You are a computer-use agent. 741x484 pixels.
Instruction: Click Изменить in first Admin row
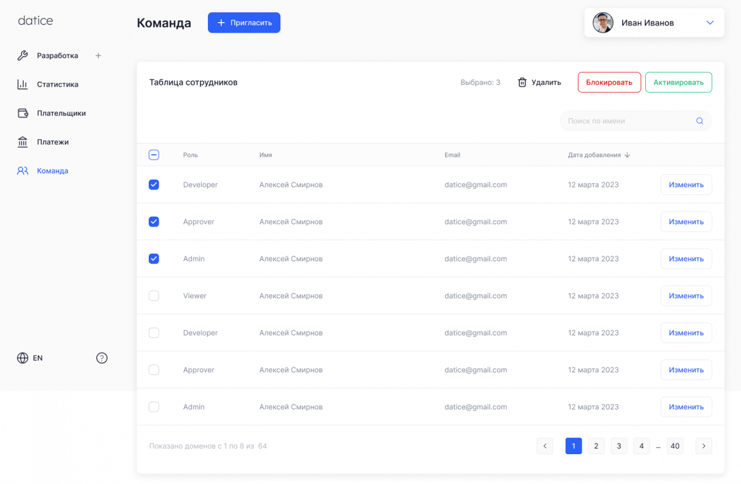(x=686, y=259)
